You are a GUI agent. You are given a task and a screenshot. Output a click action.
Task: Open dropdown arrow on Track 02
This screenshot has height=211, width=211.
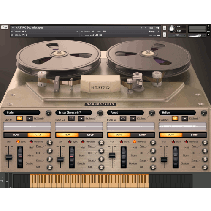point(81,119)
